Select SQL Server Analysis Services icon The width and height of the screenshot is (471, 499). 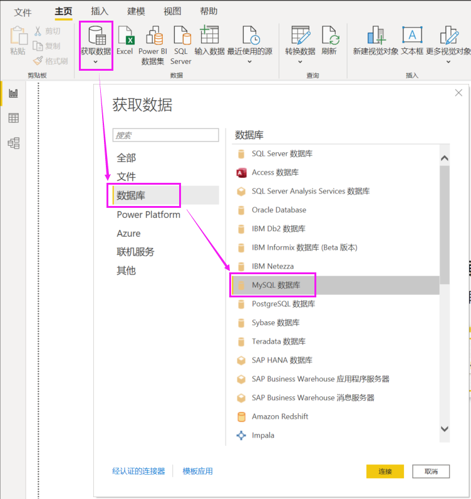click(x=241, y=191)
